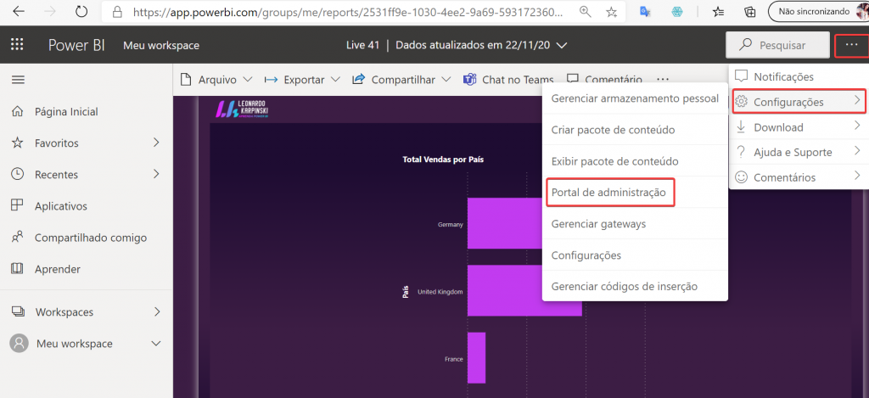This screenshot has width=869, height=398.
Task: Open Aplicativos in the sidebar
Action: 60,206
